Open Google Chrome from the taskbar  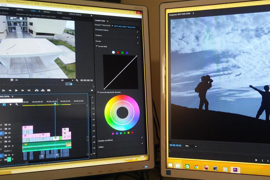[196, 167]
